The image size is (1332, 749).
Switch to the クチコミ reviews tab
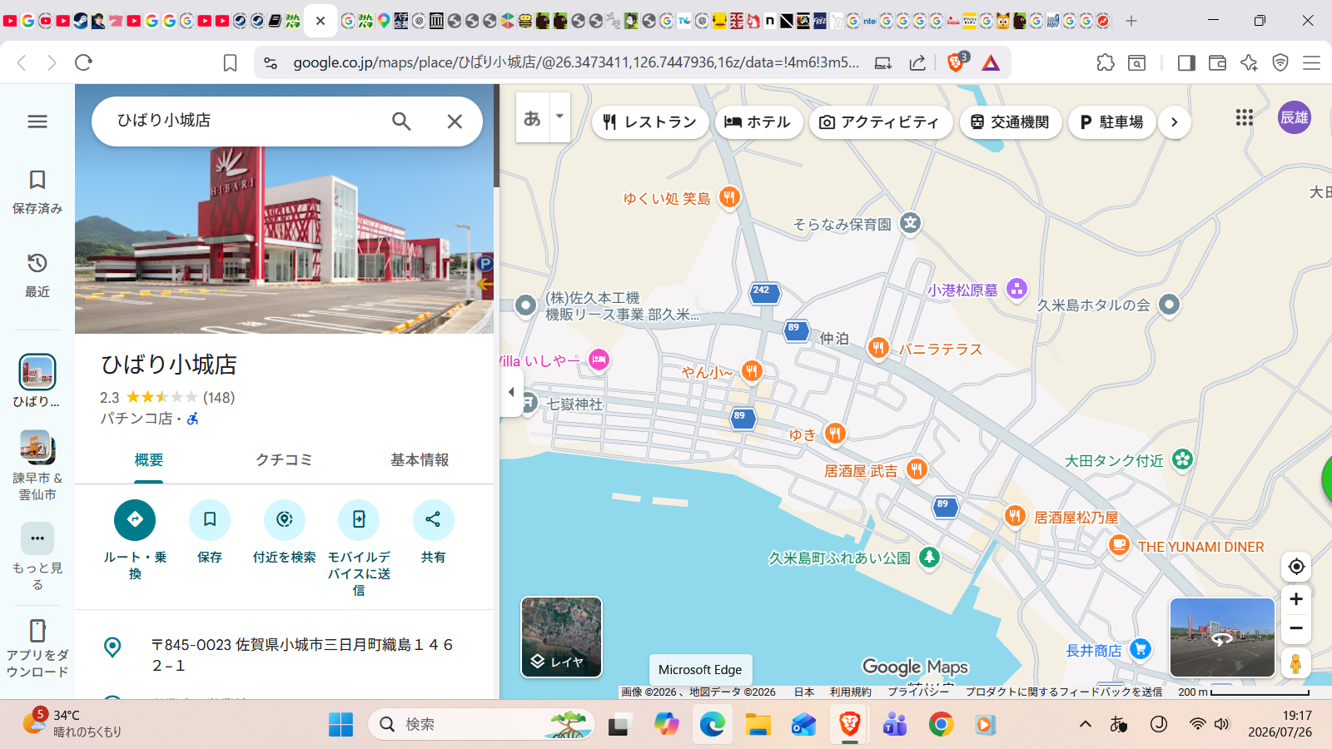coord(284,460)
